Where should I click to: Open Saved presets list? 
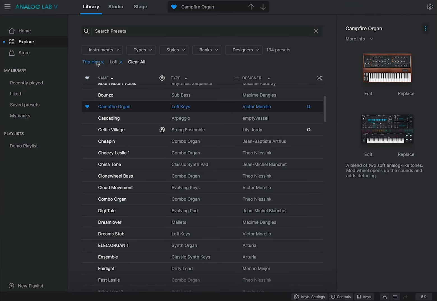coord(25,105)
